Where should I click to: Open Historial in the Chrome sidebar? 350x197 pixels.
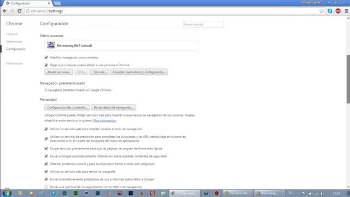coord(12,34)
